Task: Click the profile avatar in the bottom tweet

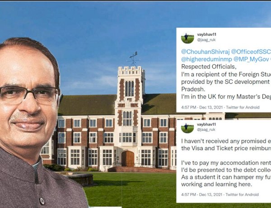Action: [x=187, y=128]
